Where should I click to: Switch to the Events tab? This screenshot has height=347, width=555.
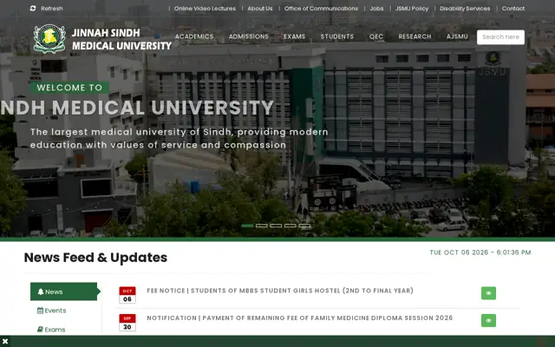point(52,311)
